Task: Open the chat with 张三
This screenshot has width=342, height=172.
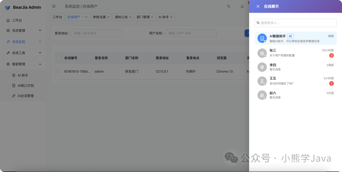Action: [x=295, y=53]
